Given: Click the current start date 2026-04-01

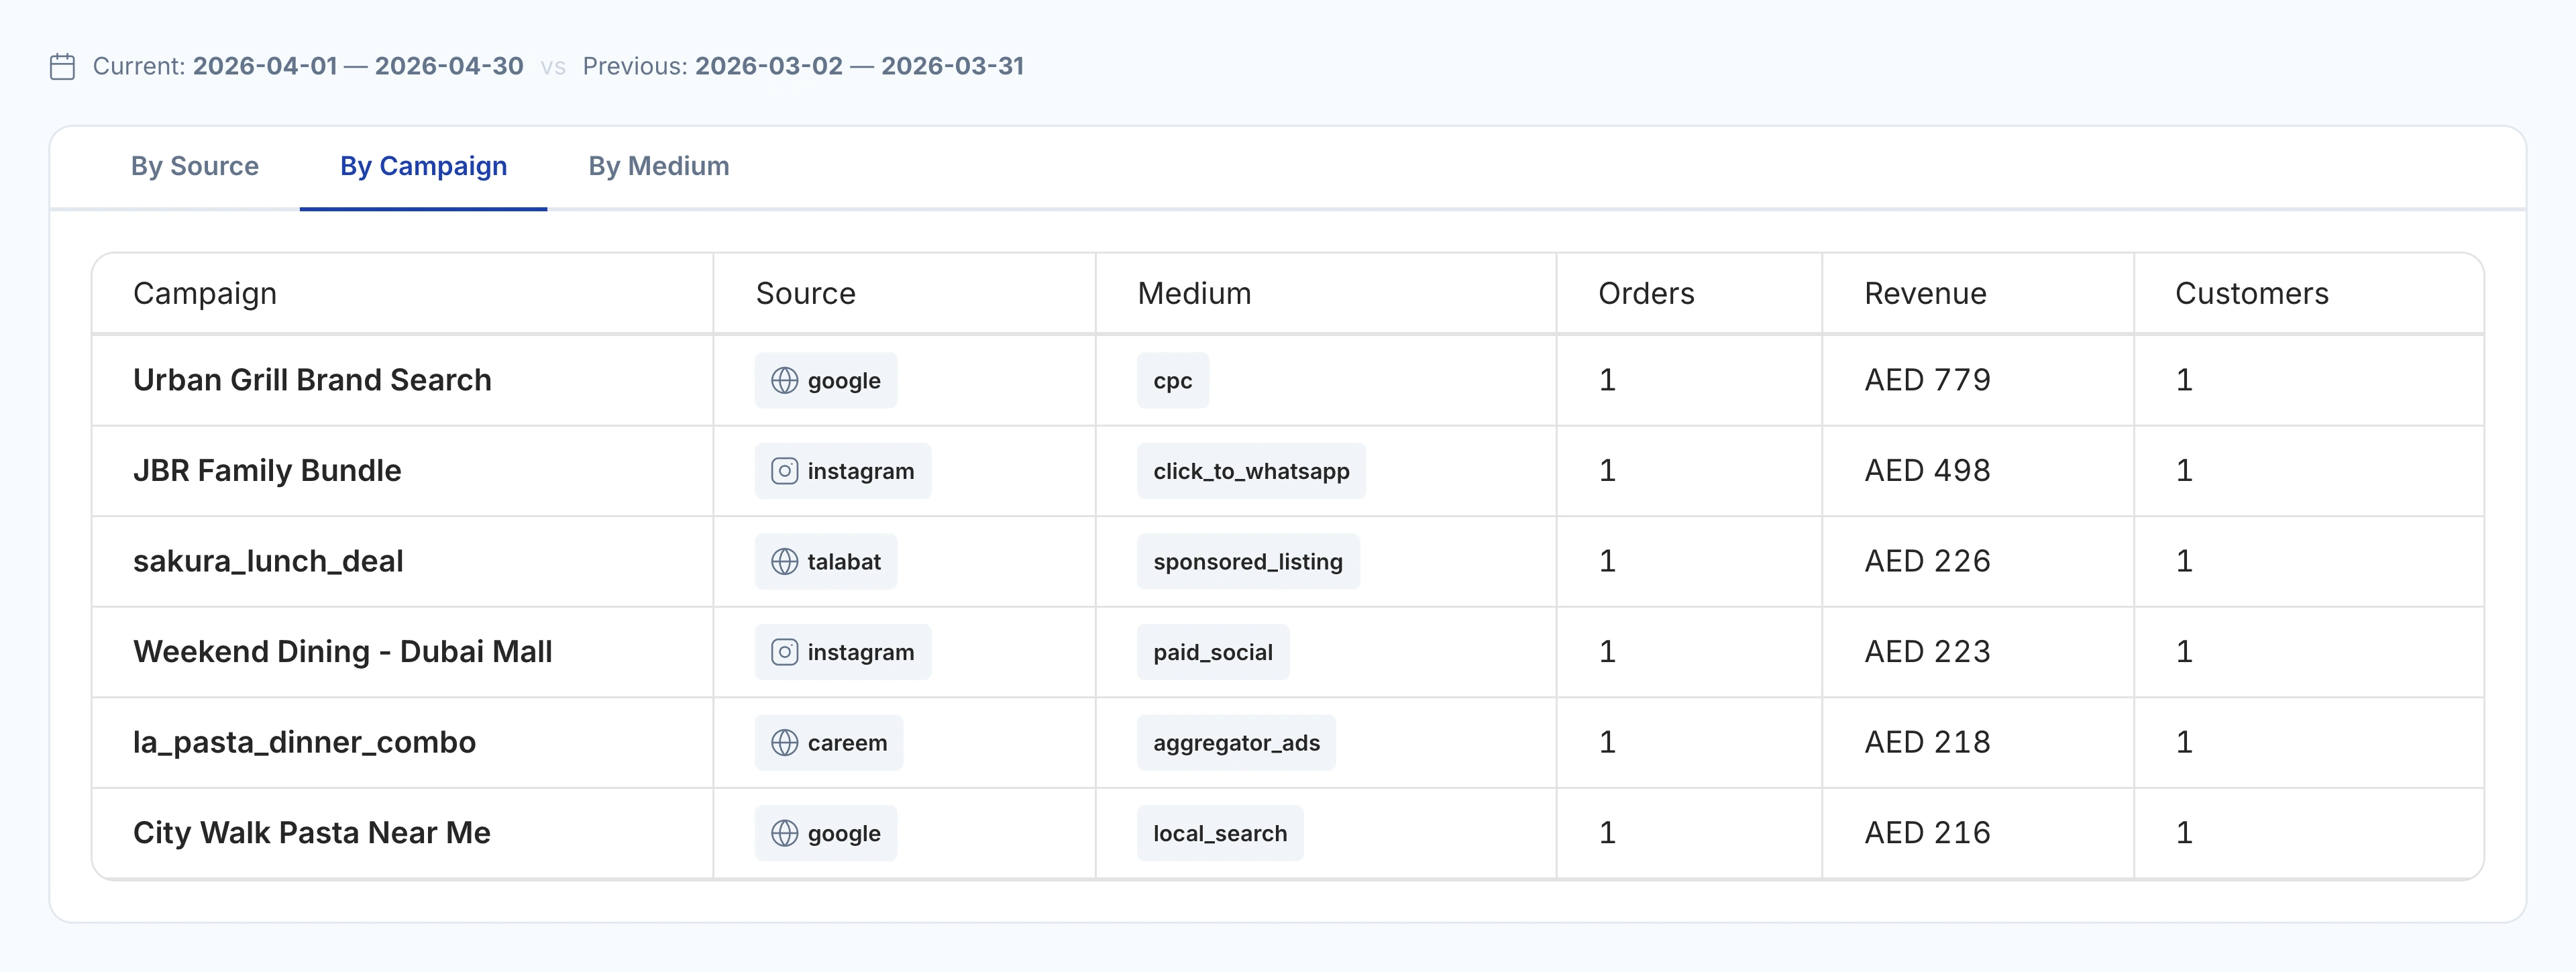Looking at the screenshot, I should point(265,66).
